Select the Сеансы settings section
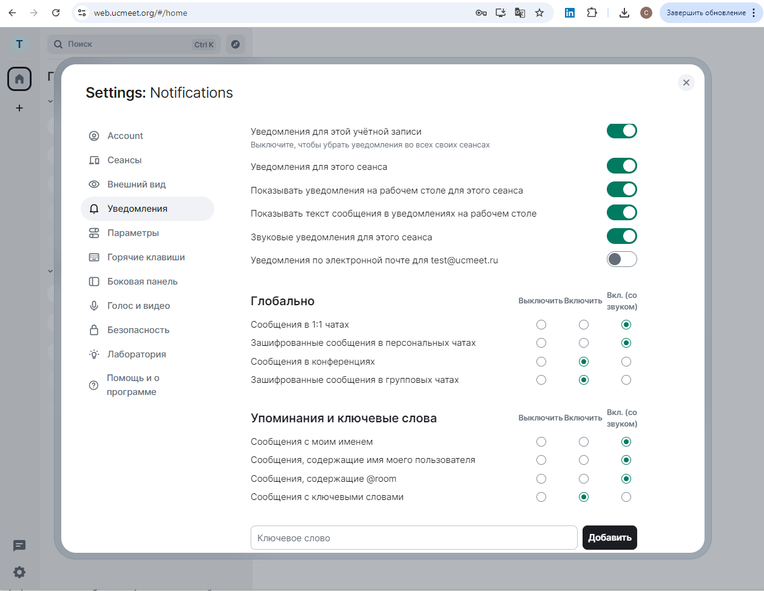This screenshot has height=591, width=764. coord(125,160)
